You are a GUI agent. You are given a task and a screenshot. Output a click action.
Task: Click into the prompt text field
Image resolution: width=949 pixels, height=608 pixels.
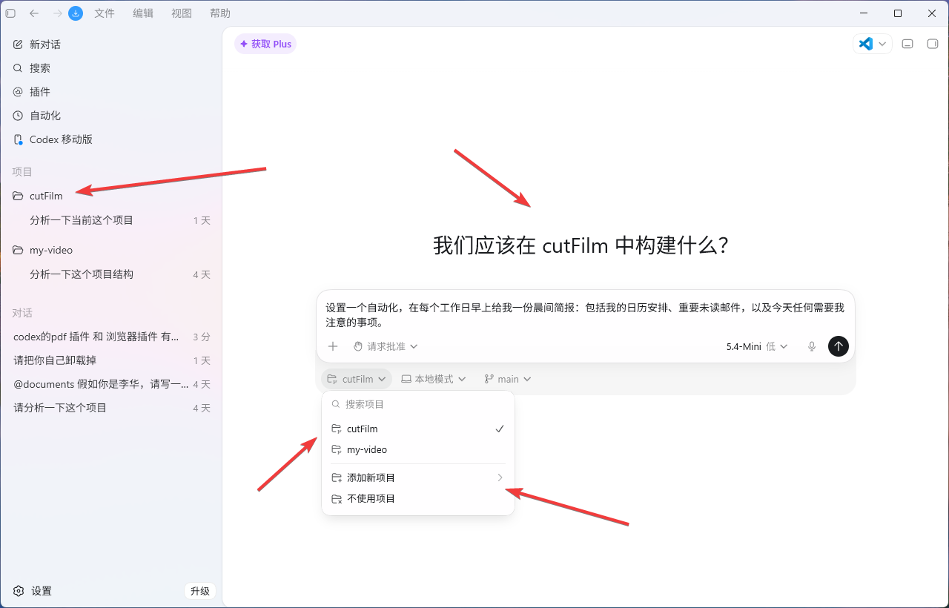click(x=585, y=314)
